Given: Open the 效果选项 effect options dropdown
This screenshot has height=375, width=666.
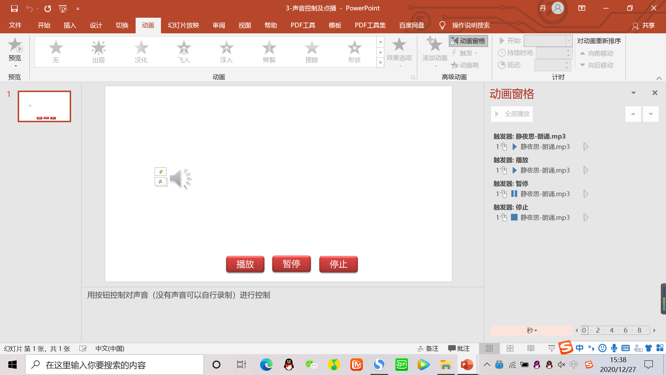Looking at the screenshot, I should pos(399,52).
